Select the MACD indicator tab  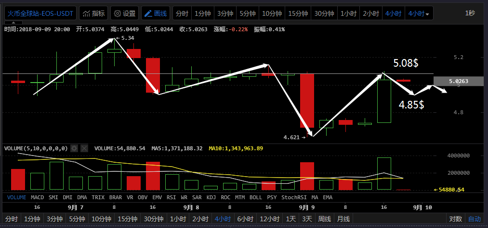pyautogui.click(x=37, y=197)
